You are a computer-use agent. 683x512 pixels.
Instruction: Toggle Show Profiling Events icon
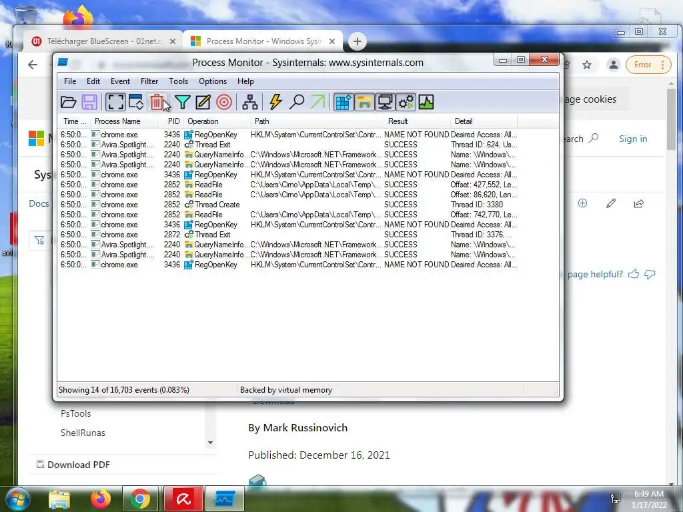point(426,102)
